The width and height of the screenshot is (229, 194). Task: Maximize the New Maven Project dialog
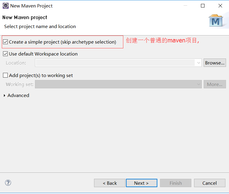(x=203, y=6)
